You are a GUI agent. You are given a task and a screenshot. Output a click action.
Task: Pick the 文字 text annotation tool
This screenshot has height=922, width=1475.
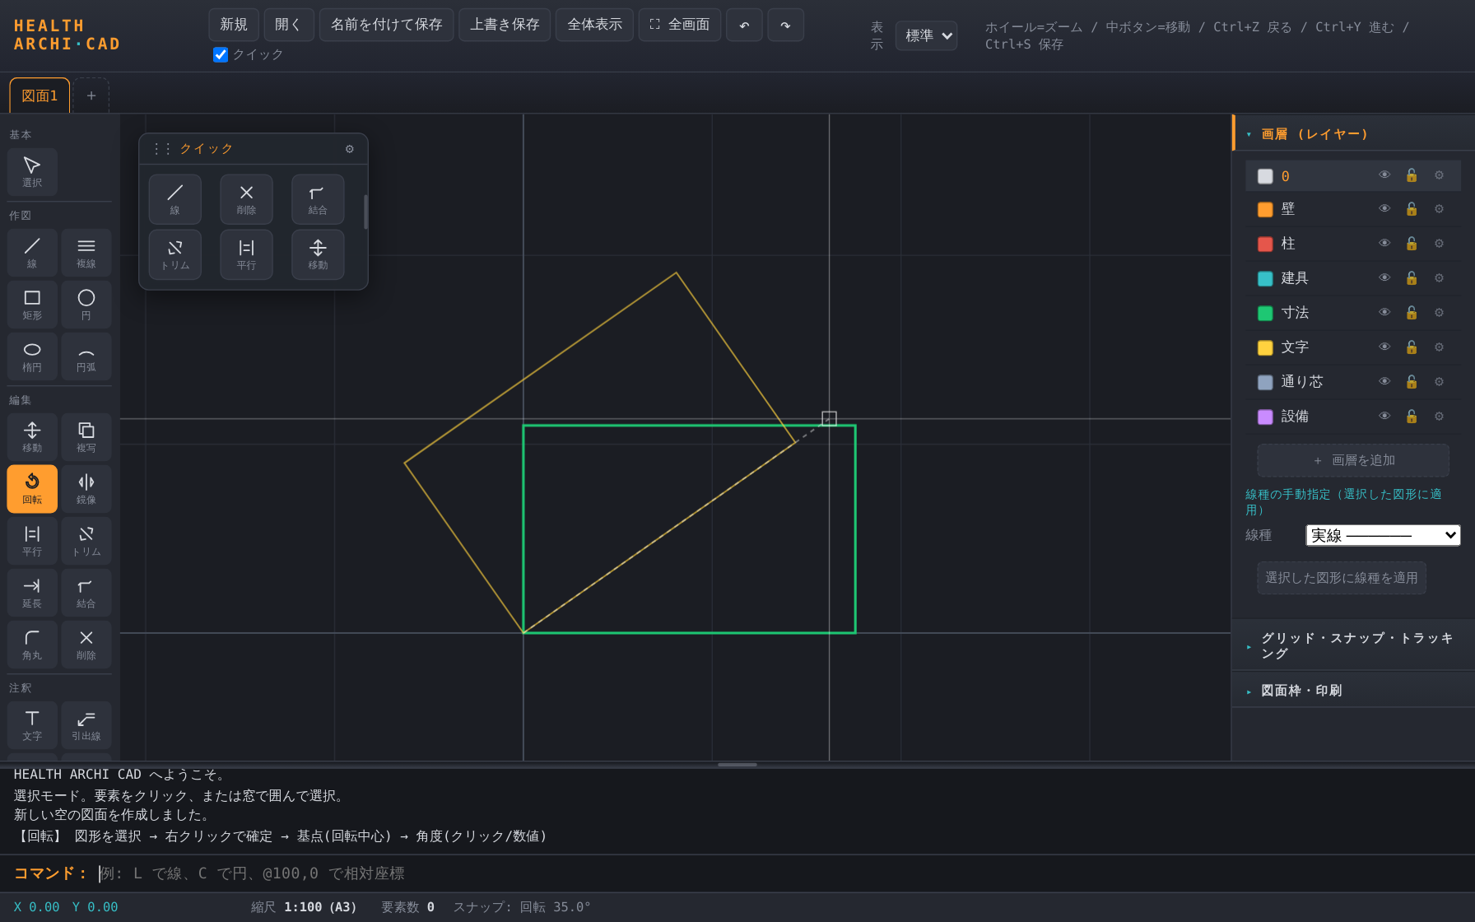(32, 724)
